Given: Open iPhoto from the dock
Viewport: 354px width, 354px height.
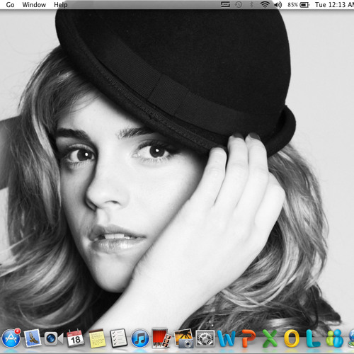Looking at the screenshot, I should [x=183, y=338].
